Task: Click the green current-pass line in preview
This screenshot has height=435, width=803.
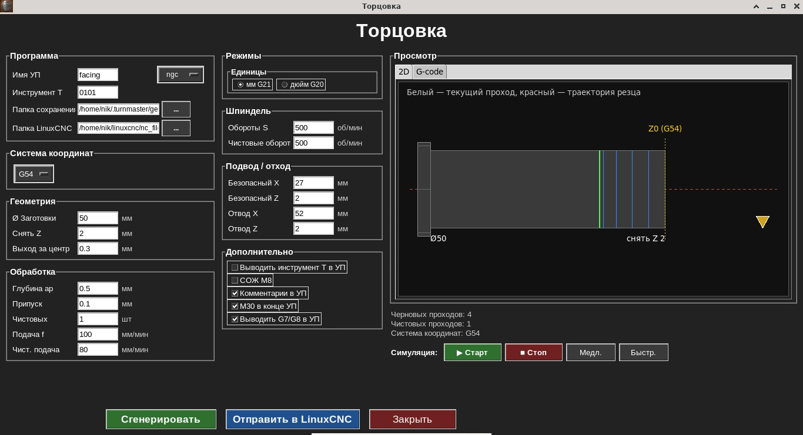Action: coord(600,189)
